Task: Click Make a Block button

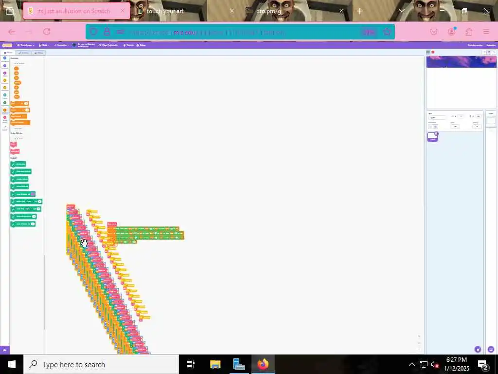Action: 18,139
